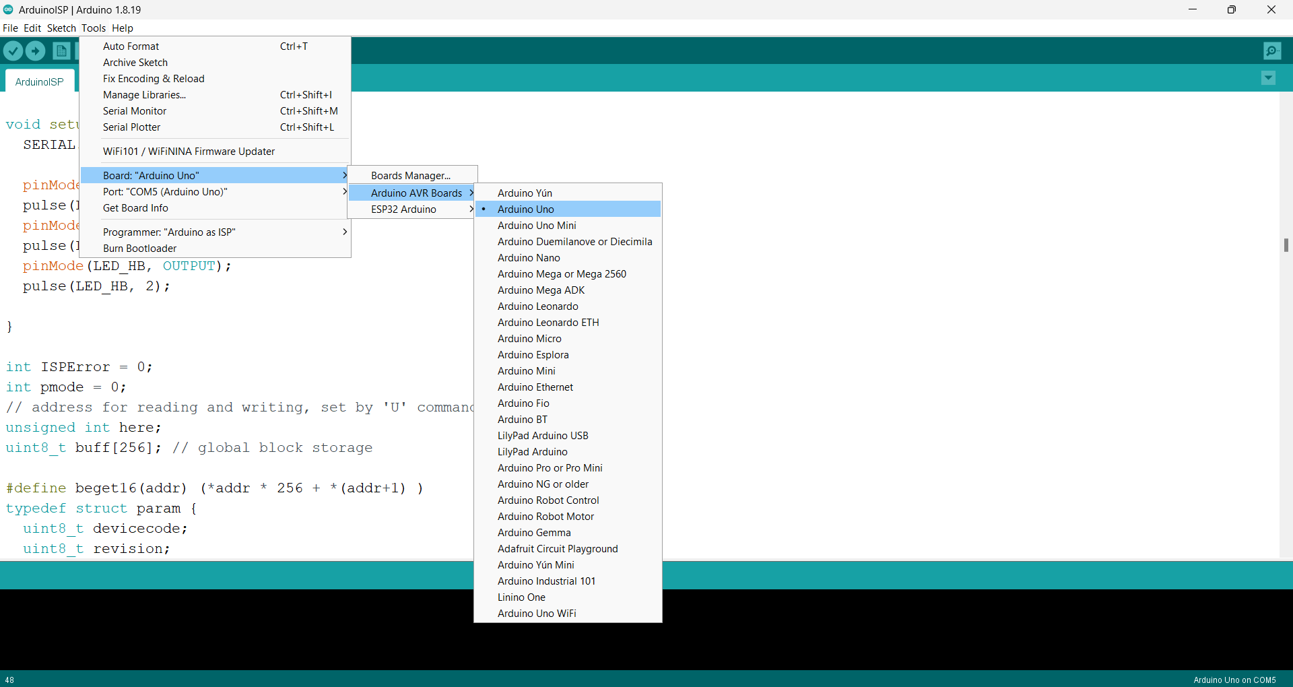This screenshot has width=1293, height=687.
Task: Launch Serial Monitor menu entry
Action: pos(215,111)
